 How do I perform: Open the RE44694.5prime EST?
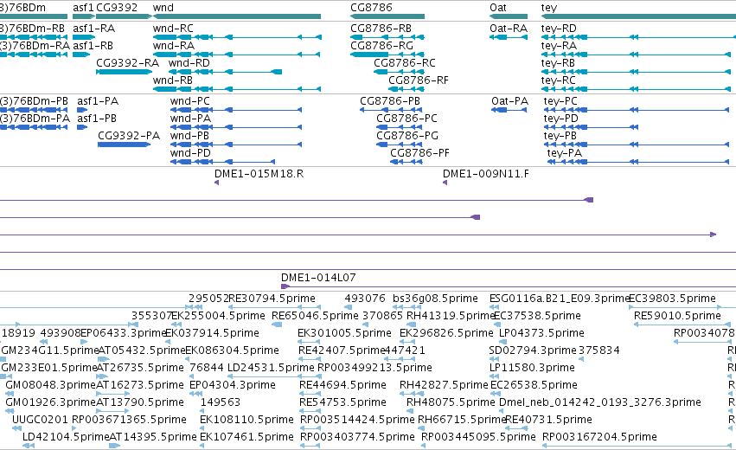310,394
